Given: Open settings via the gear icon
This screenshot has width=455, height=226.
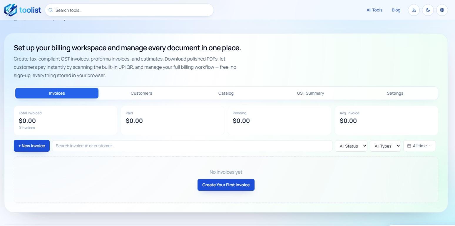Looking at the screenshot, I should pos(442,10).
